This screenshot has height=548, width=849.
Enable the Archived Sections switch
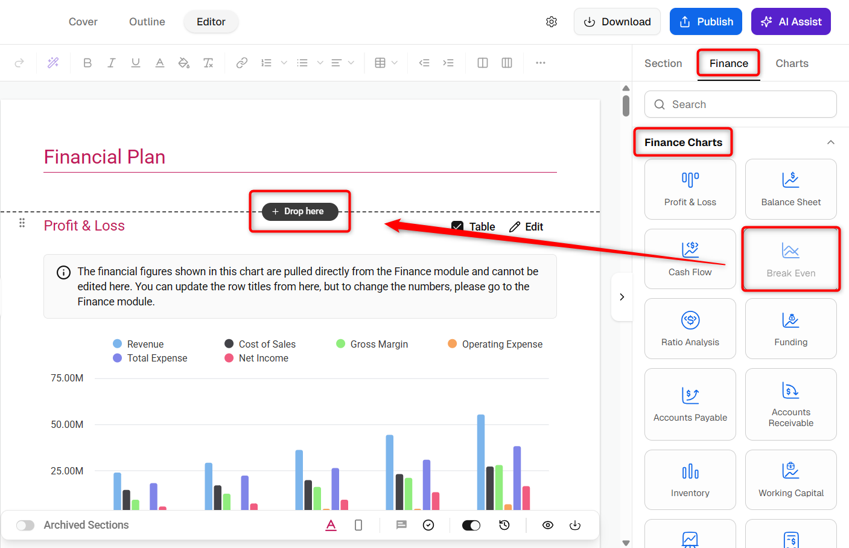tap(25, 525)
